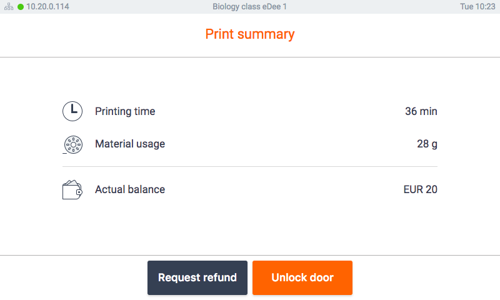Click the Tue 10:23 clock display
Viewport: 500px width, 300px height.
click(x=477, y=7)
